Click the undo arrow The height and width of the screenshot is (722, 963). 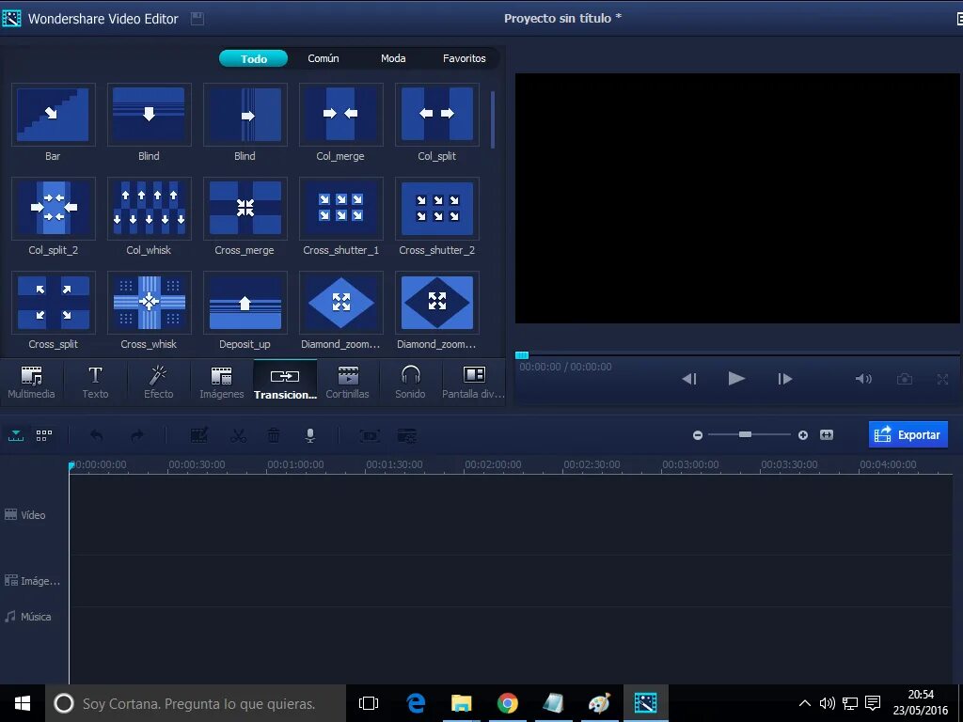(x=97, y=435)
